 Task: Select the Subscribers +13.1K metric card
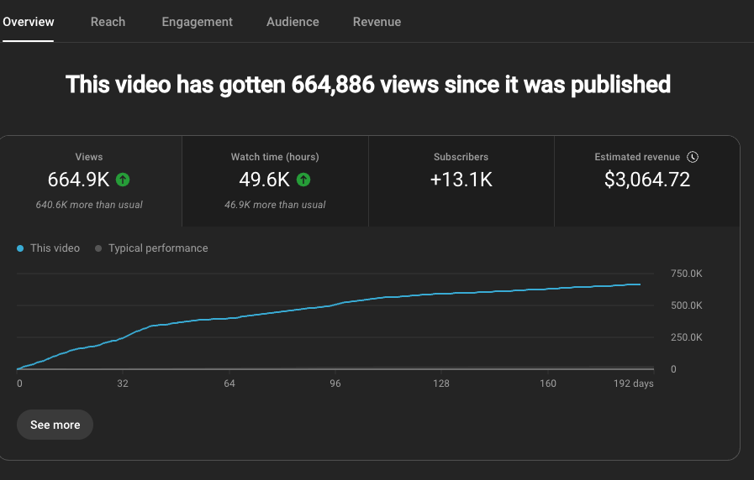[461, 180]
